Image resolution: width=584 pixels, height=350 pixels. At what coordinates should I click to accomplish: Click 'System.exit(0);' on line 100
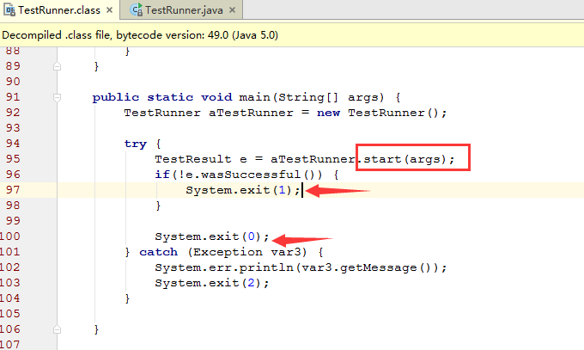[212, 237]
